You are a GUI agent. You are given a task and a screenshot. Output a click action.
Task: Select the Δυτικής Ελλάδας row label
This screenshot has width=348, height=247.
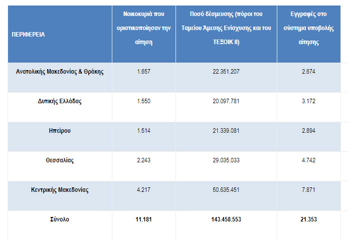[x=60, y=101]
